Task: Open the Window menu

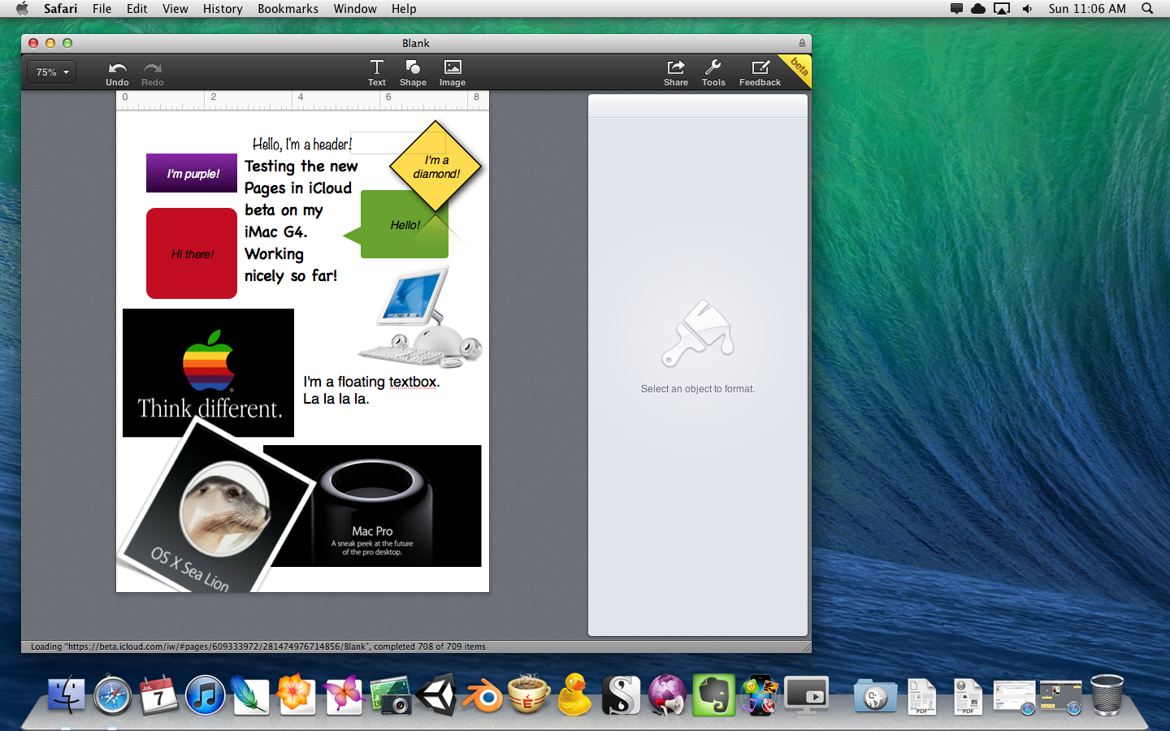Action: [355, 9]
